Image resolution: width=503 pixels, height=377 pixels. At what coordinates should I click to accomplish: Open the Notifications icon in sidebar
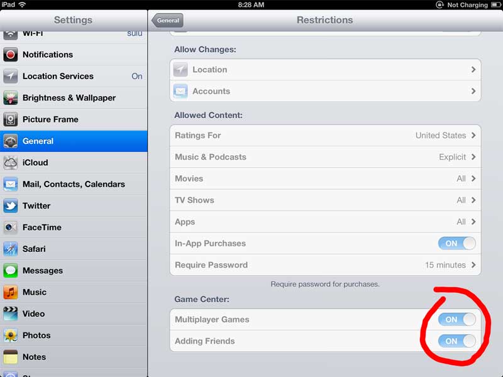tap(10, 55)
